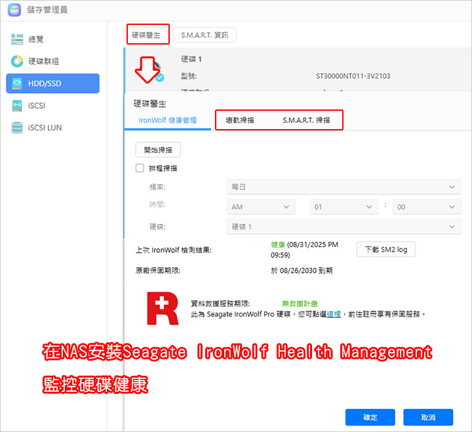Click the Storage Manager app icon

tap(14, 10)
